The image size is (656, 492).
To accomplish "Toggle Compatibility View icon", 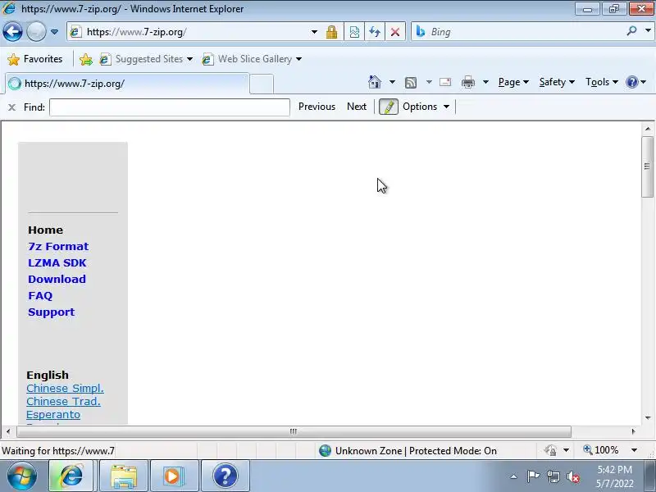I will [x=354, y=32].
